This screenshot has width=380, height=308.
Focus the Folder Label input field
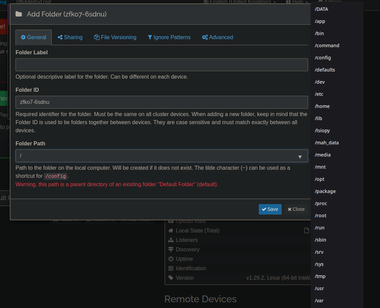162,65
